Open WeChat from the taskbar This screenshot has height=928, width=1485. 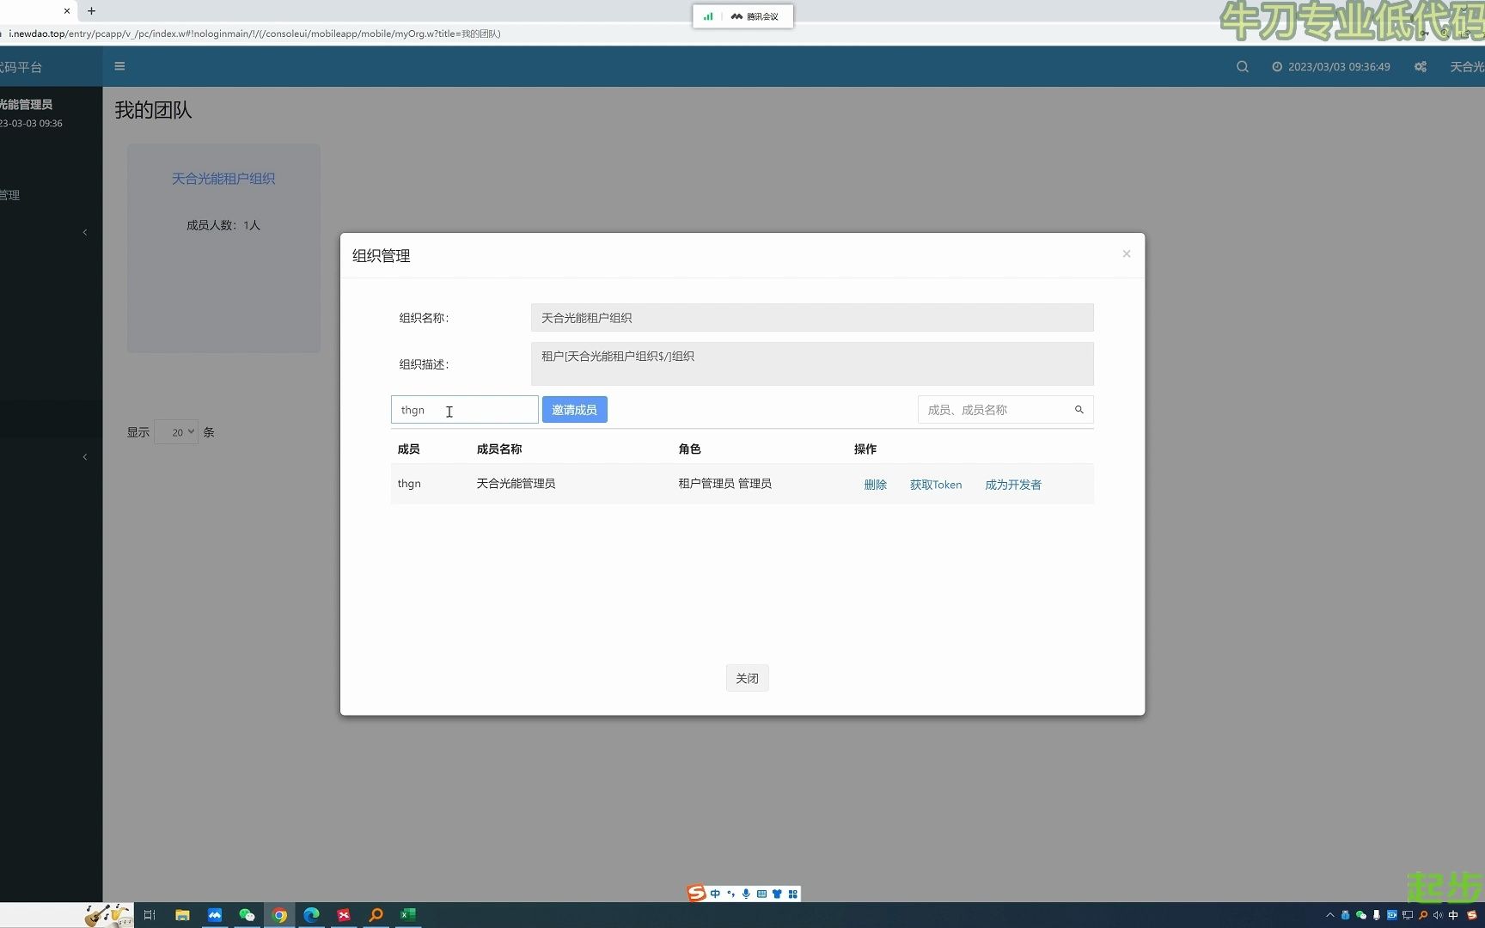tap(247, 915)
